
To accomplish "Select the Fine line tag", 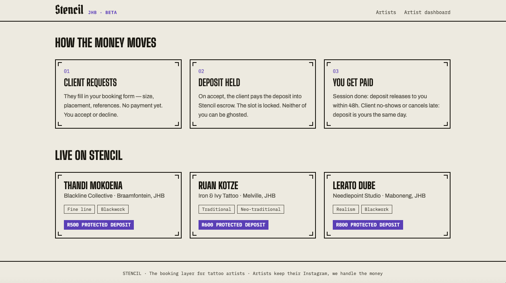I will pyautogui.click(x=80, y=209).
